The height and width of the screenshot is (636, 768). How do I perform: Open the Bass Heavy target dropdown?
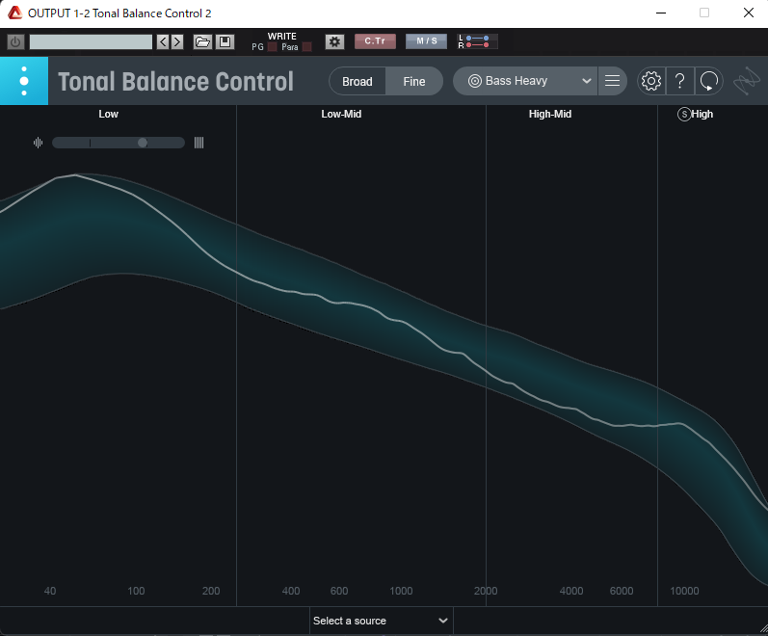pyautogui.click(x=525, y=81)
